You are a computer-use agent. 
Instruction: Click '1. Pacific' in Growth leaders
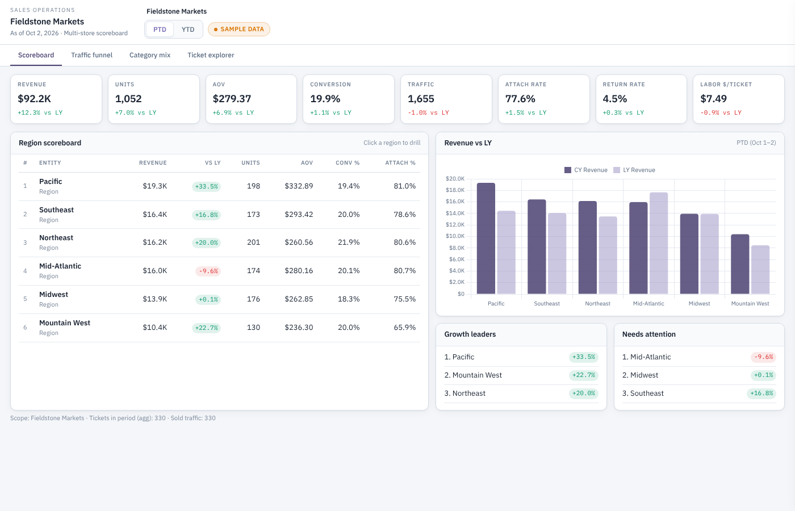pos(459,357)
